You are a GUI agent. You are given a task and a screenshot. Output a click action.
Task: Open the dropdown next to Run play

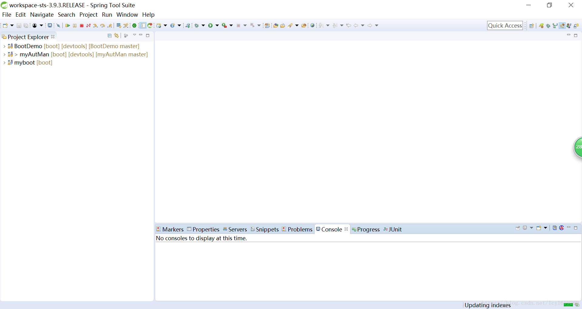217,25
